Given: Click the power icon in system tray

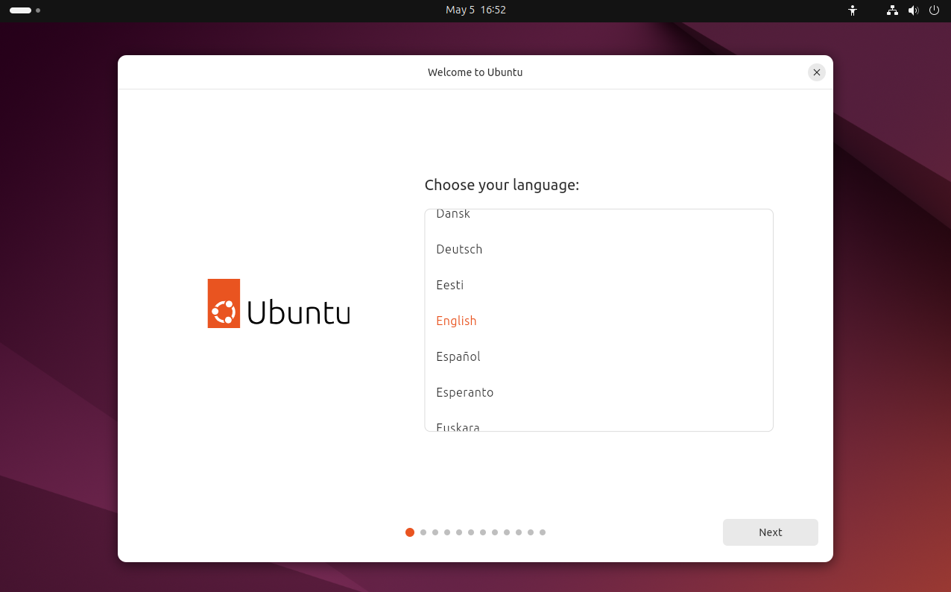Looking at the screenshot, I should pos(934,10).
